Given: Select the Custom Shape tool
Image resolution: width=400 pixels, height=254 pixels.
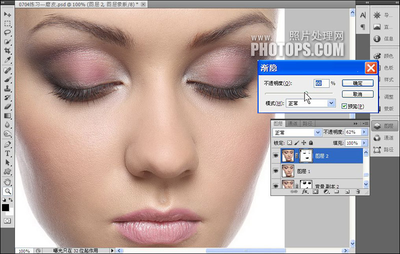Looking at the screenshot, I should (7, 172).
